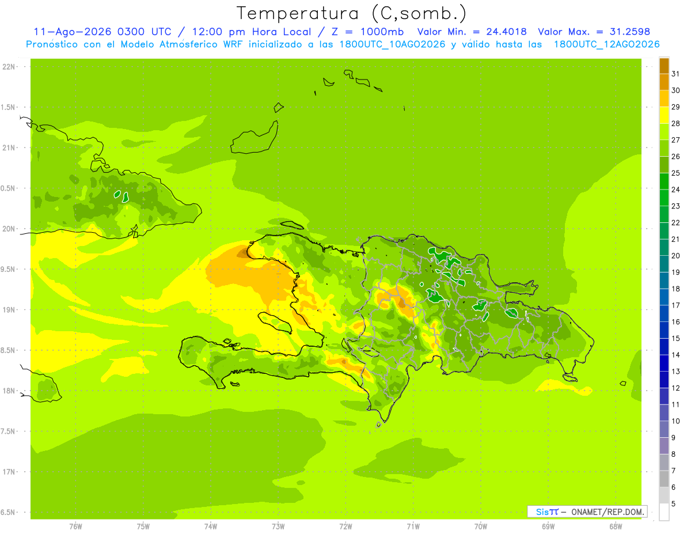Image resolution: width=691 pixels, height=534 pixels.
Task: Click the color scale label "22"
Action: [x=675, y=223]
